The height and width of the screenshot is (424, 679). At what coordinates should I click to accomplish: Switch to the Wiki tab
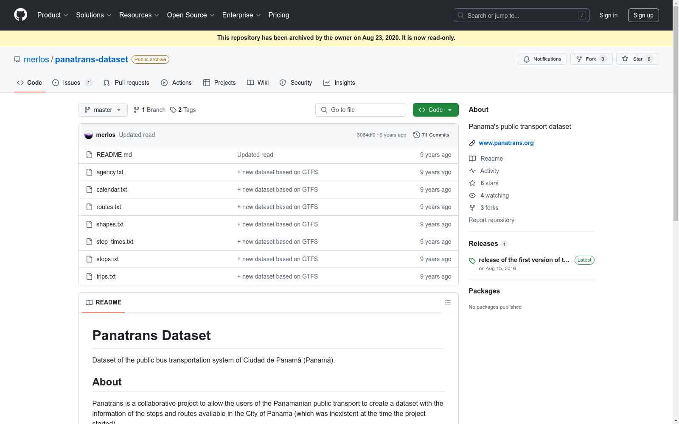tap(258, 83)
